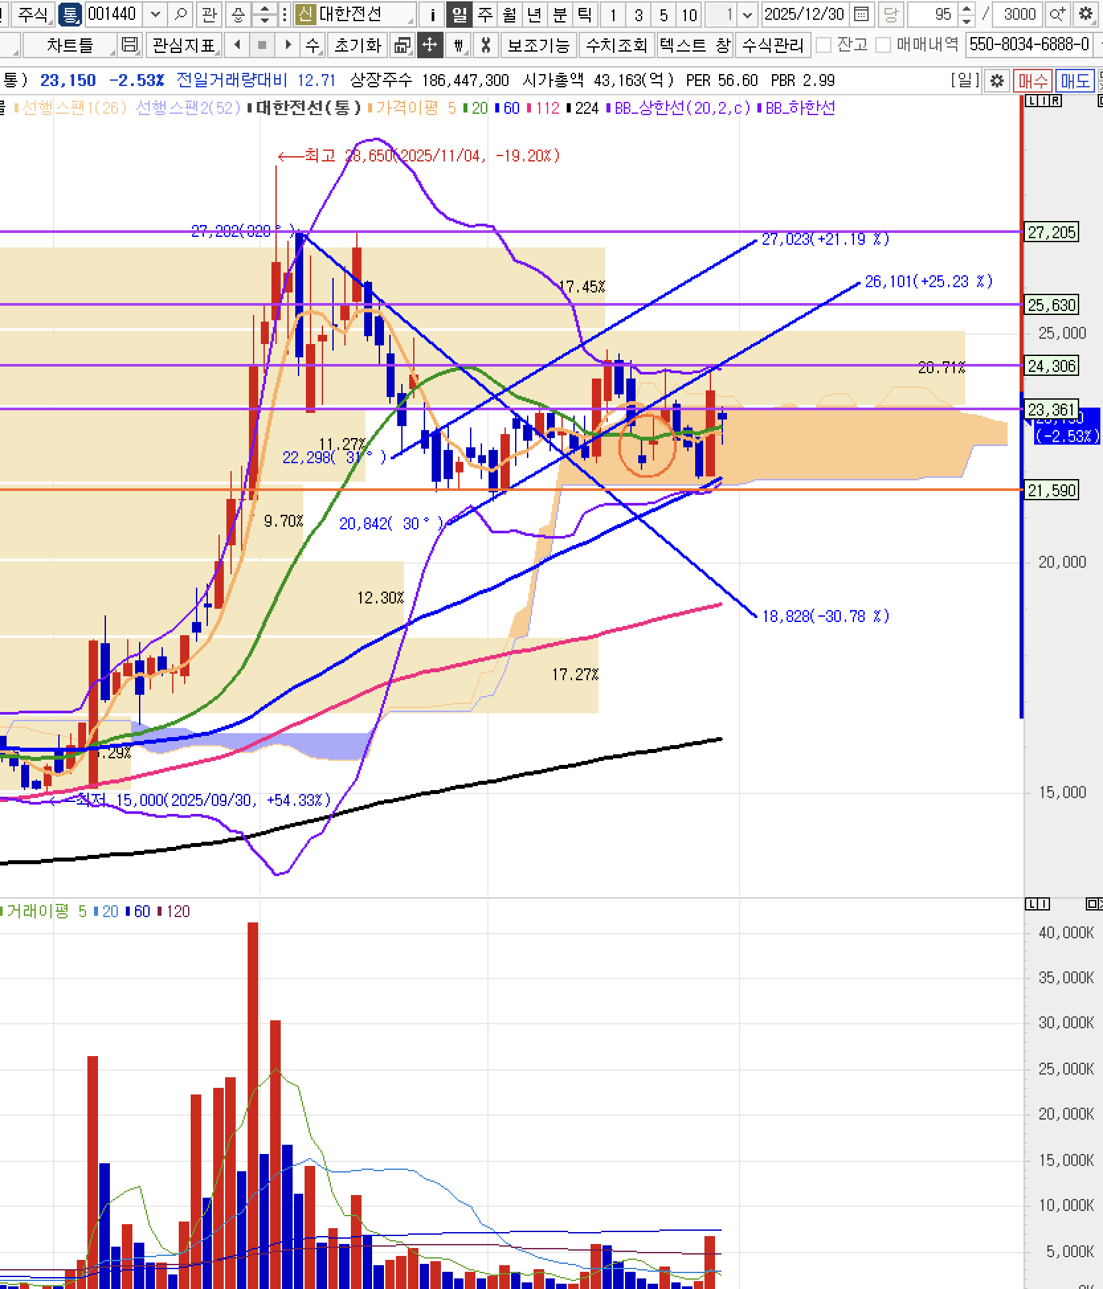Click the stock search magnifier icon

(180, 14)
